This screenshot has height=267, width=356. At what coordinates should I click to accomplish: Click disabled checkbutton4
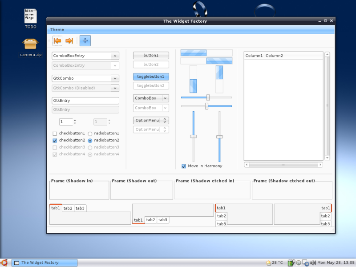(x=55, y=154)
